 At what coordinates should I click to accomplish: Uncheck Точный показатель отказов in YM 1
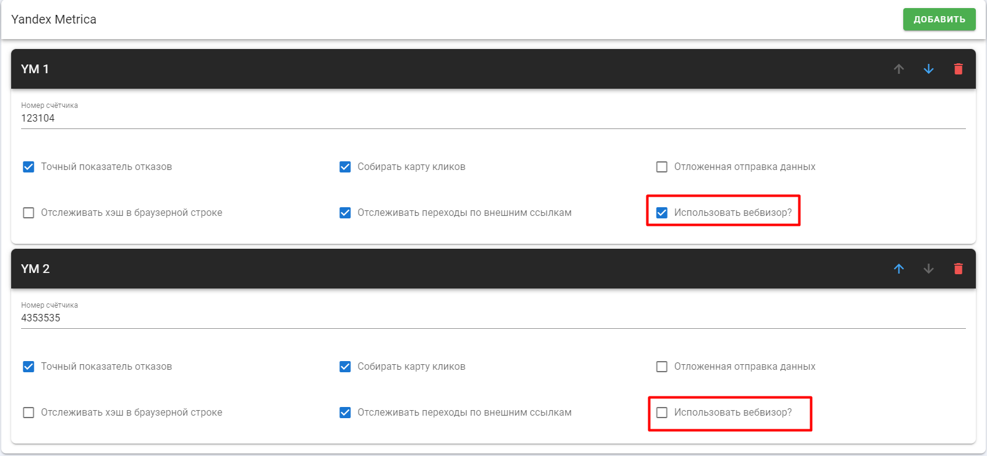(x=29, y=167)
